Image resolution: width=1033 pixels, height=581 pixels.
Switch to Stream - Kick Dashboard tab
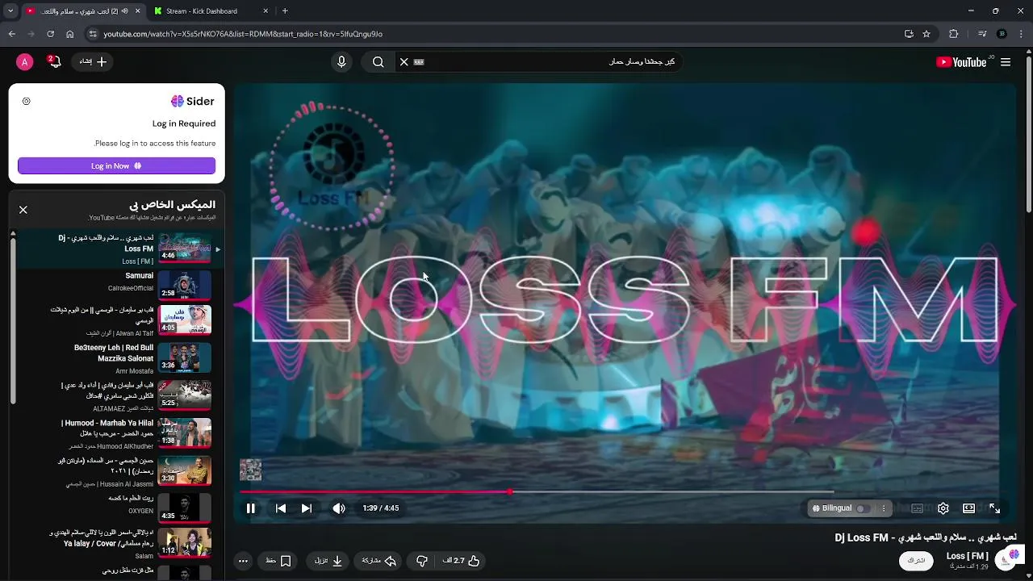[212, 11]
